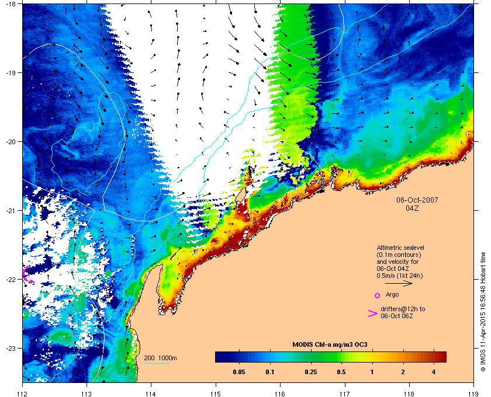Click the -21 latitude axis label

(x=11, y=210)
